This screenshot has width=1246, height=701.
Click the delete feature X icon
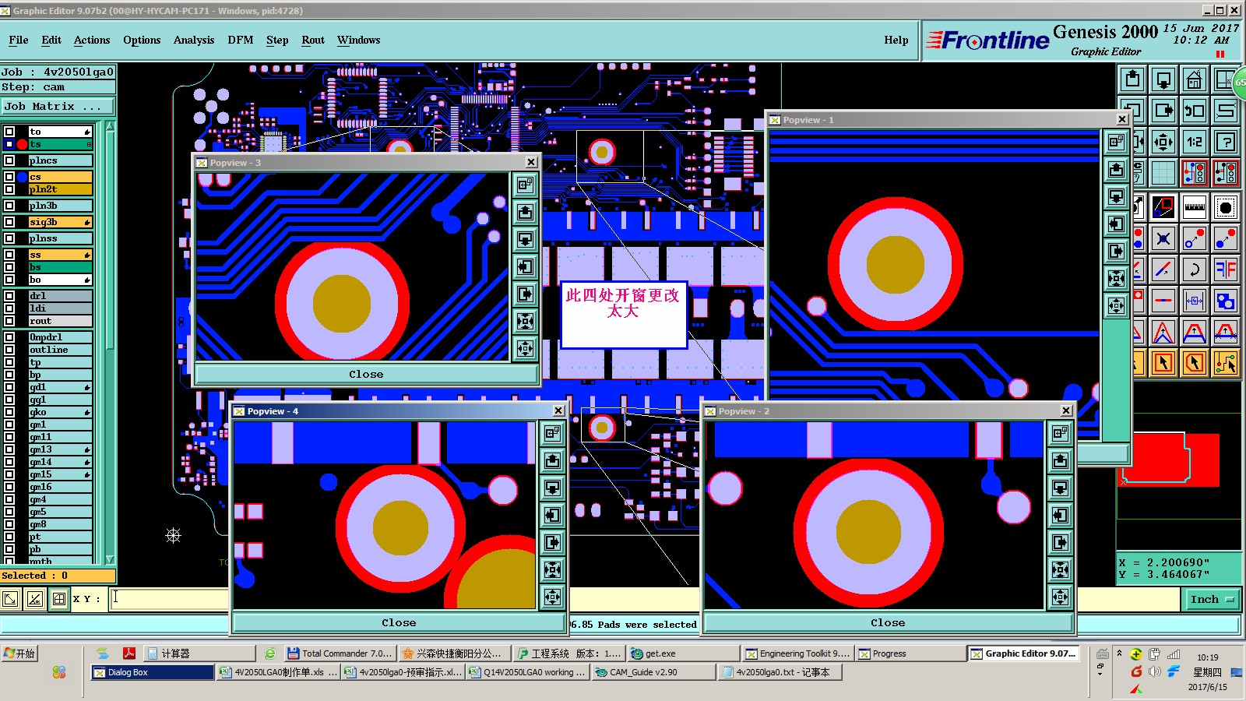[x=1163, y=238]
